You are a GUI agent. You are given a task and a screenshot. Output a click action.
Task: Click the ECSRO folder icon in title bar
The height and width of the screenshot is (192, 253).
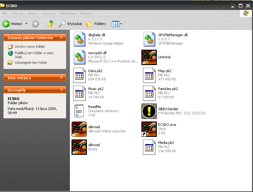pyautogui.click(x=2, y=5)
